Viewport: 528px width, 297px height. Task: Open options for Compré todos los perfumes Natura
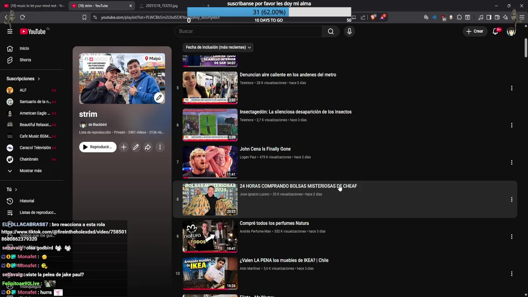coord(511,236)
